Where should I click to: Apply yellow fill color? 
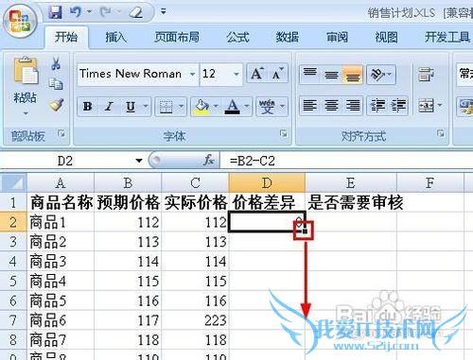(x=201, y=107)
